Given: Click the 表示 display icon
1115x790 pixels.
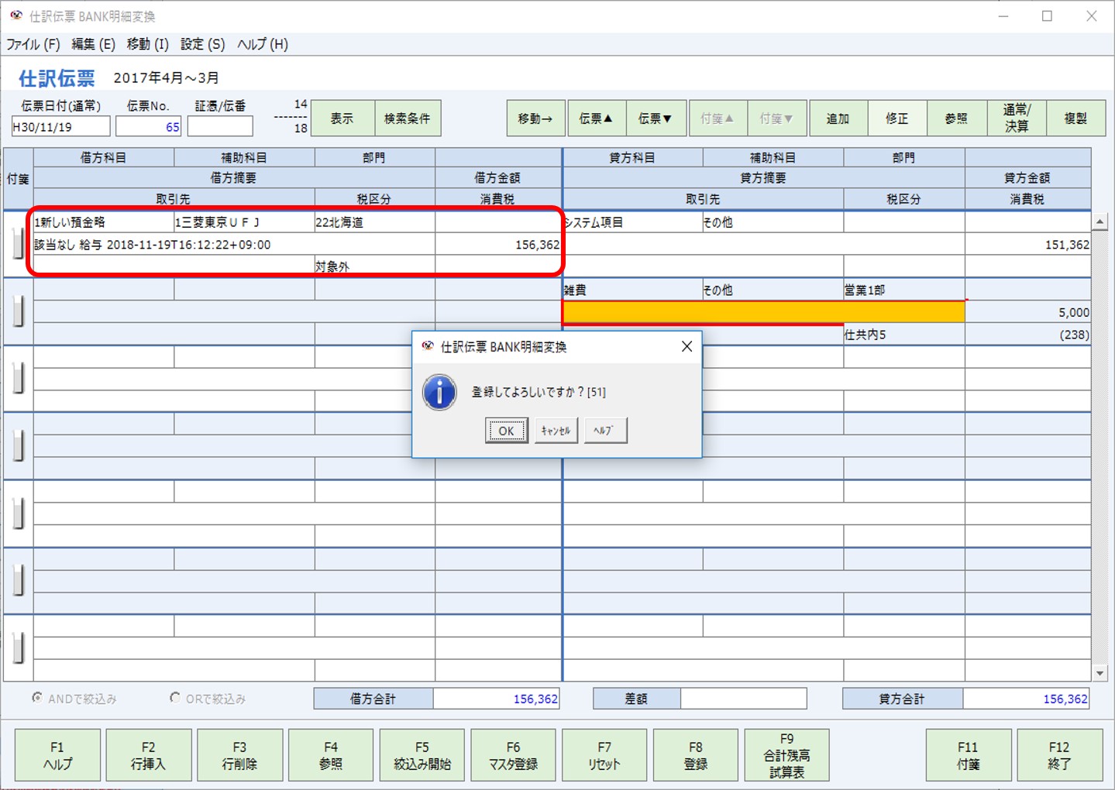Looking at the screenshot, I should point(342,118).
